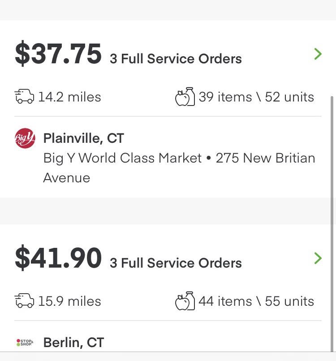Tap the 39 items \ 52 units text
The width and height of the screenshot is (336, 361).
click(256, 97)
